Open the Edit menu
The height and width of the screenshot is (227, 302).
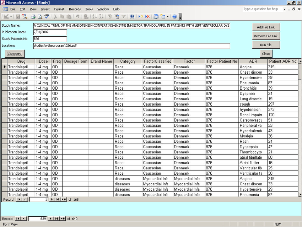click(22, 9)
